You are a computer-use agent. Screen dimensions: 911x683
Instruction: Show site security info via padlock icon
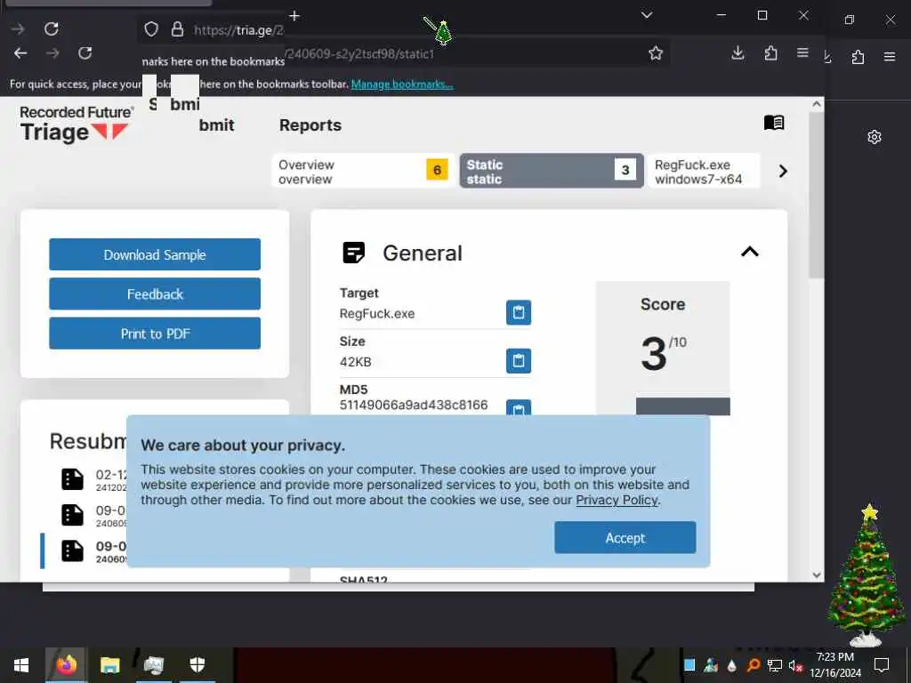click(x=177, y=29)
